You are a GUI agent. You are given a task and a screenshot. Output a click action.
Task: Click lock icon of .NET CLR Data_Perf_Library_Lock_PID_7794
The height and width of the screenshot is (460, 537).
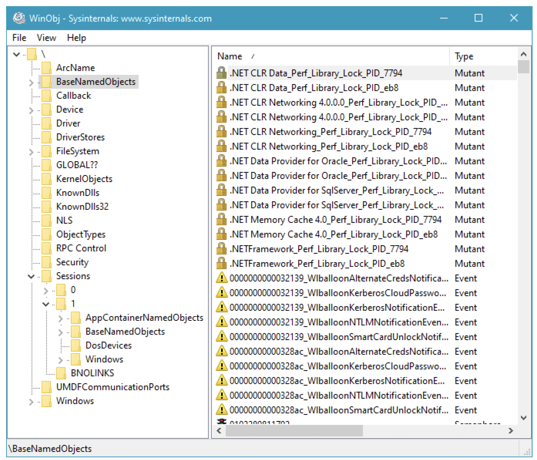pos(221,73)
